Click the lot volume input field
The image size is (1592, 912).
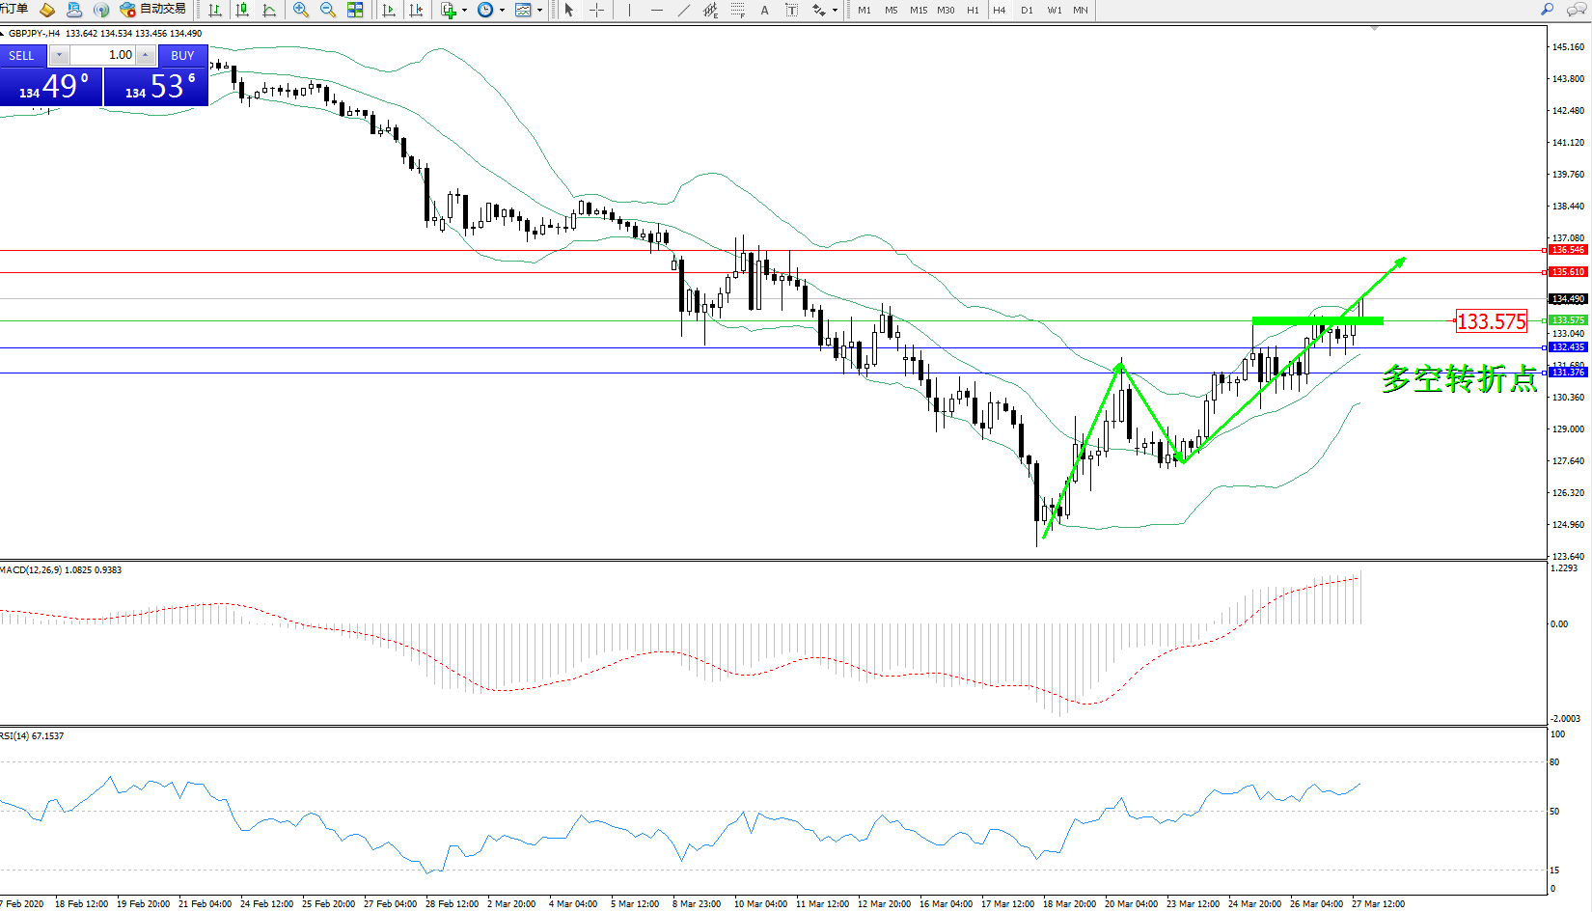tap(103, 55)
